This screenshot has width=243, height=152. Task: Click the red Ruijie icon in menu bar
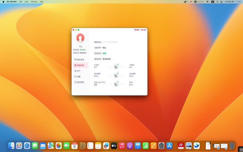click(191, 2)
